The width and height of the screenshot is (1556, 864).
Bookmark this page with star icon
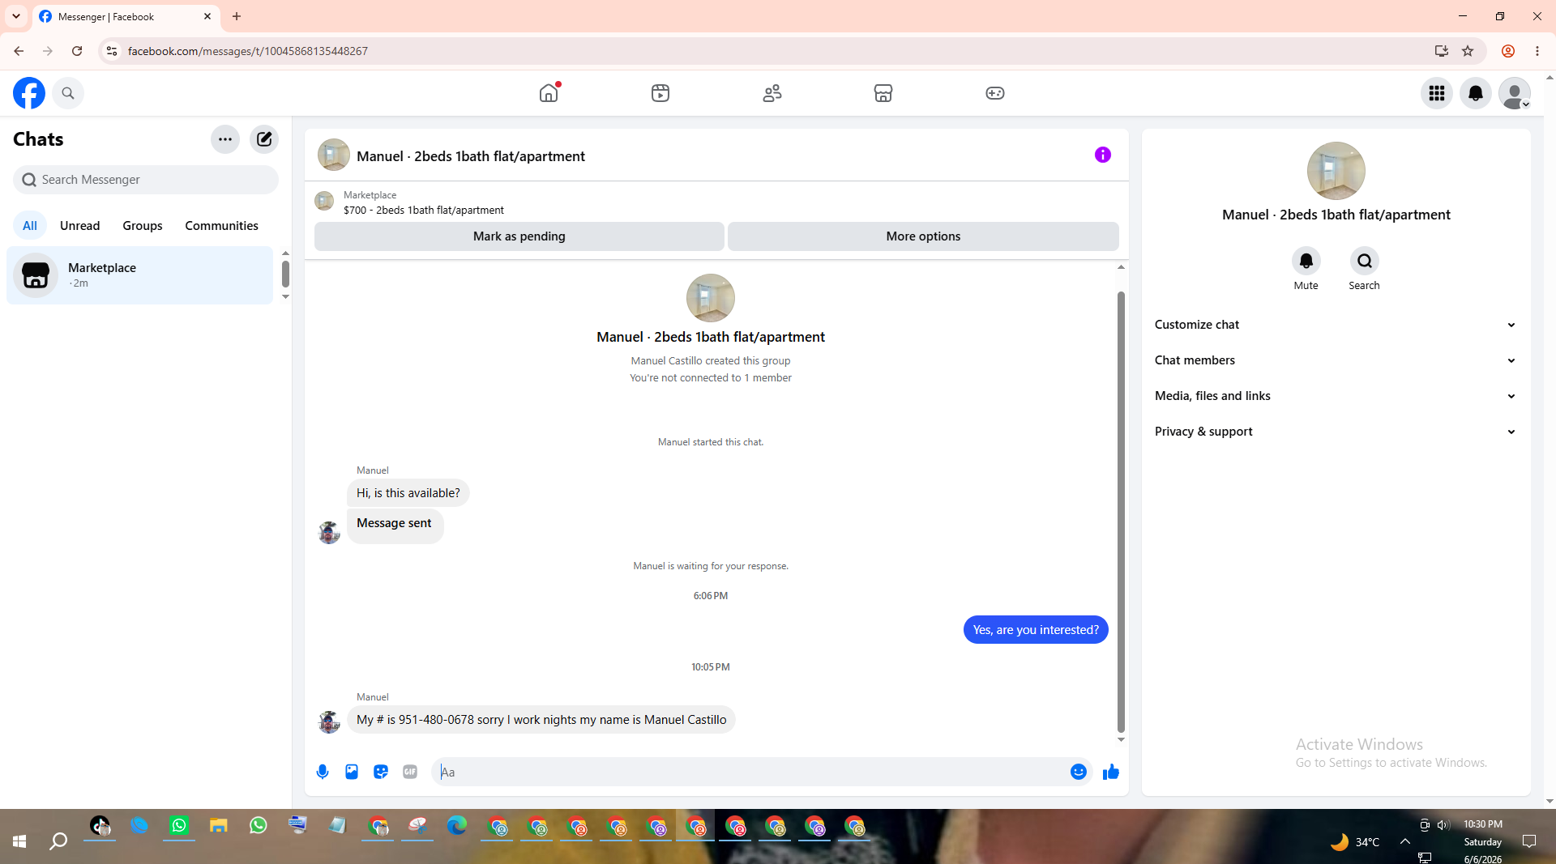(x=1468, y=51)
